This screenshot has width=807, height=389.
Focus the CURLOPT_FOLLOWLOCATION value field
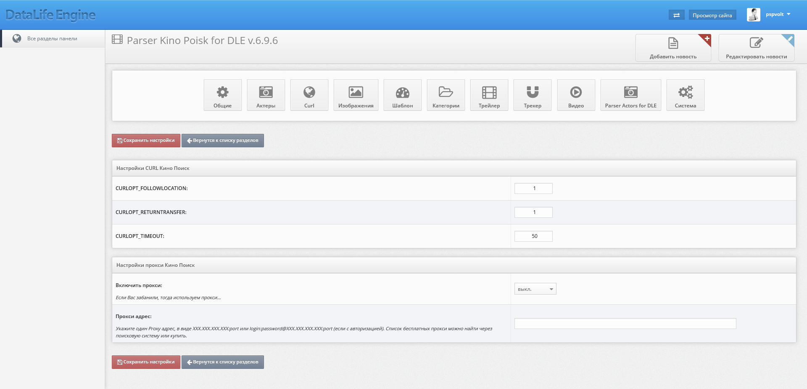click(x=533, y=188)
